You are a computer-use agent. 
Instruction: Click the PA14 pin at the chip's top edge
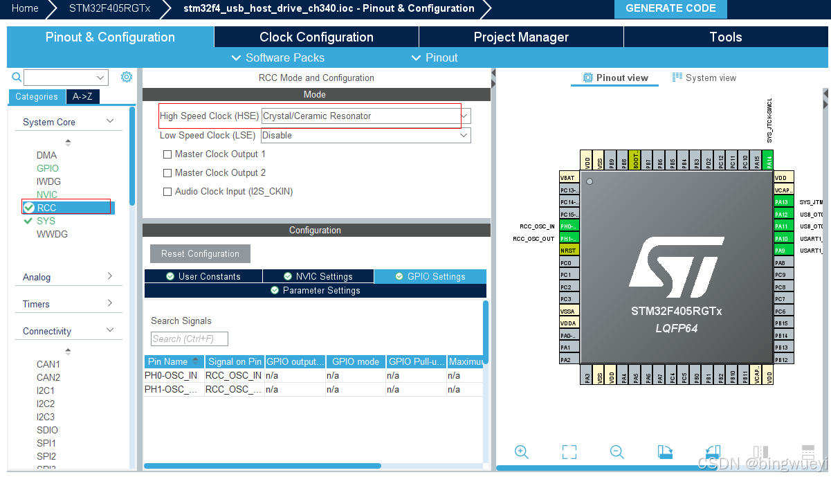coord(767,160)
